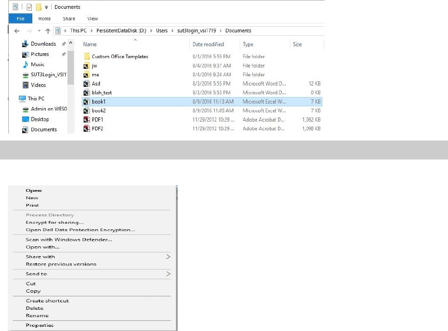Click the Back navigation arrow
The image size is (448, 331).
17,31
